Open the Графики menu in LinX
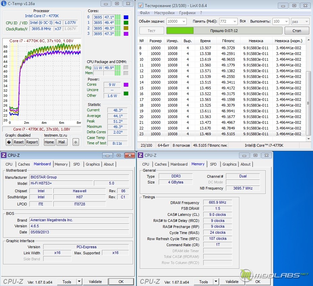 click(187, 13)
